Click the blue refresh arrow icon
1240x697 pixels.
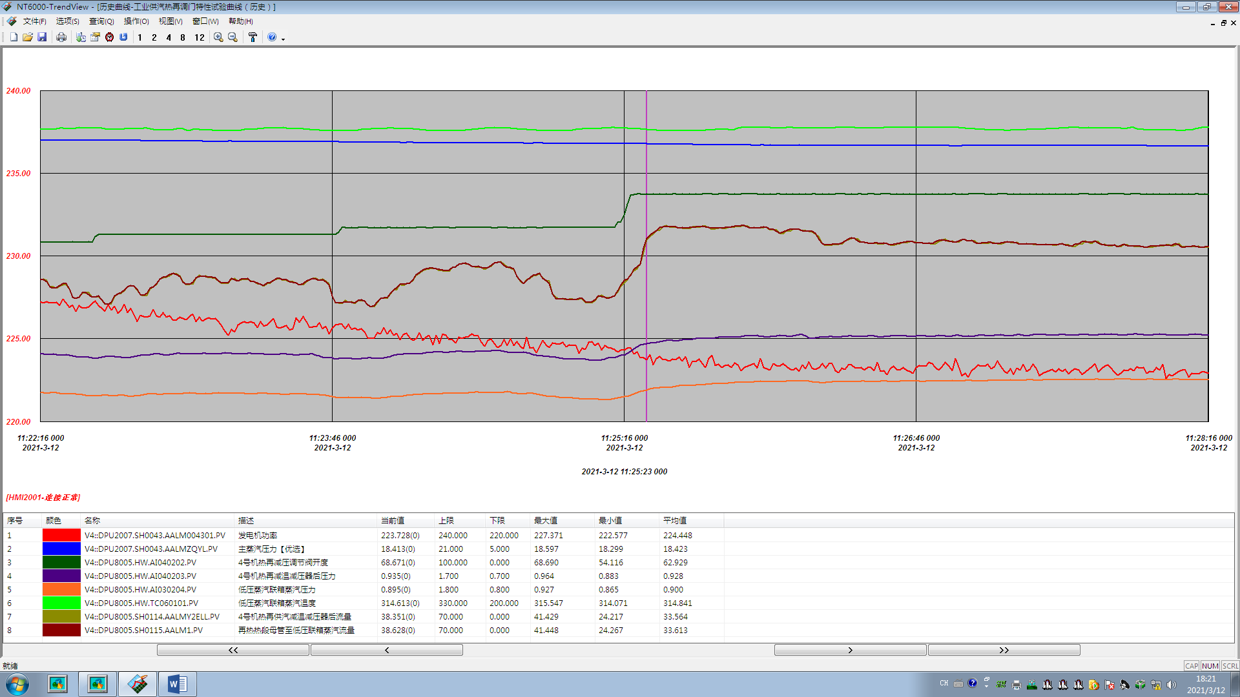[x=123, y=37]
